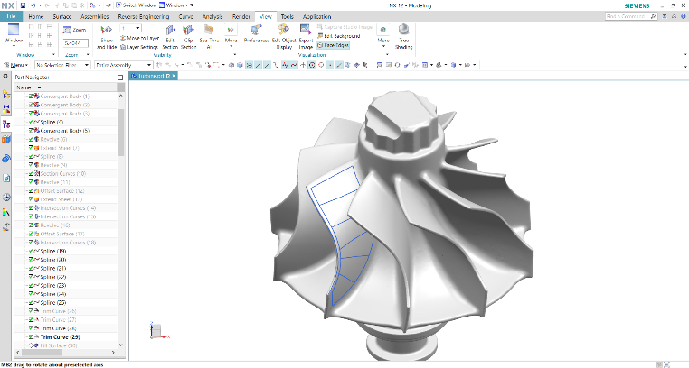Click Move to Layer
689x368 pixels.
coord(140,38)
